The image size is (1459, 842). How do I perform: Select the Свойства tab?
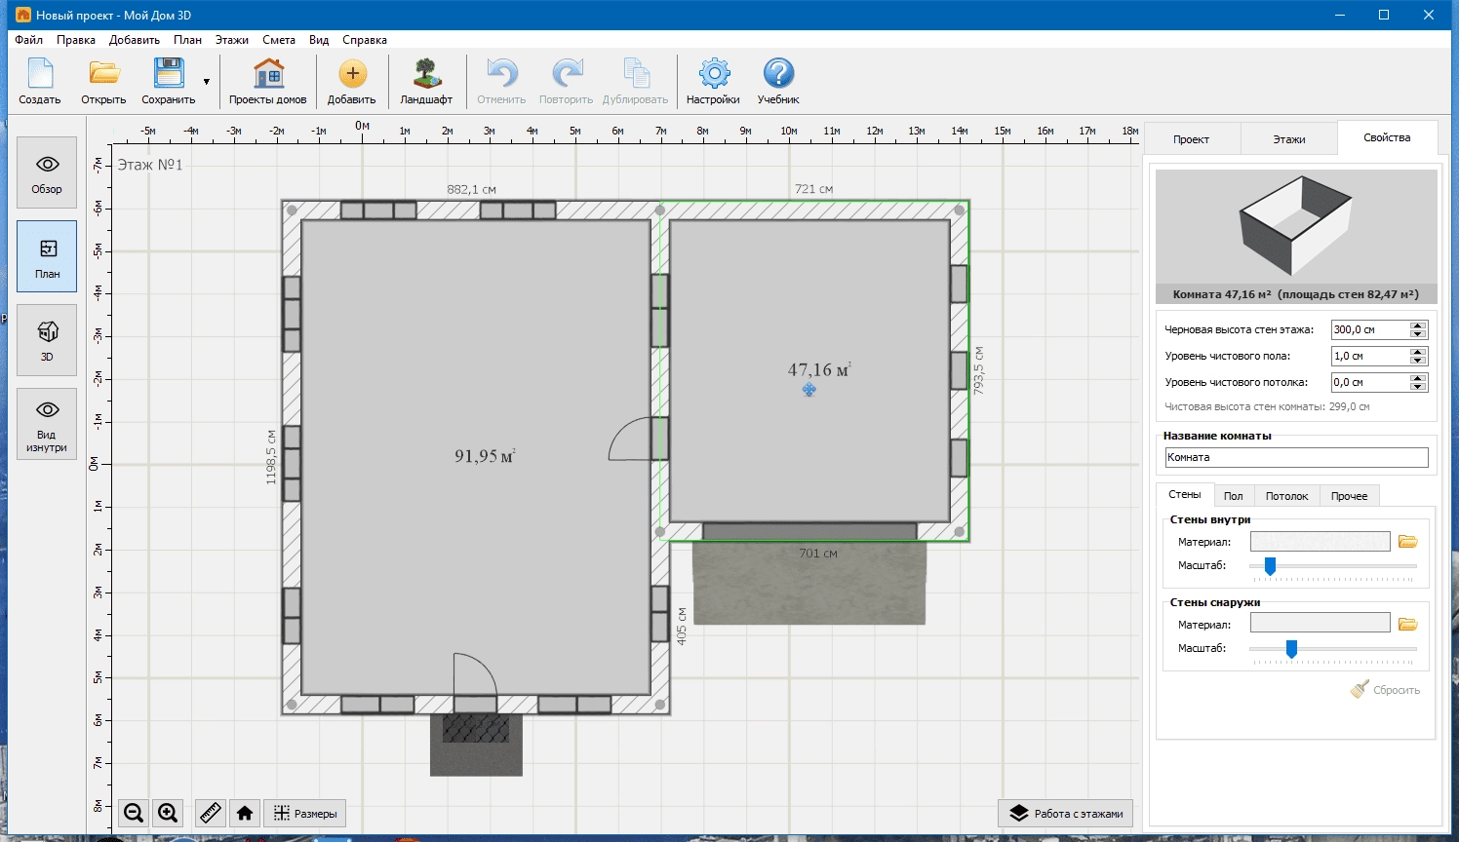[1387, 137]
